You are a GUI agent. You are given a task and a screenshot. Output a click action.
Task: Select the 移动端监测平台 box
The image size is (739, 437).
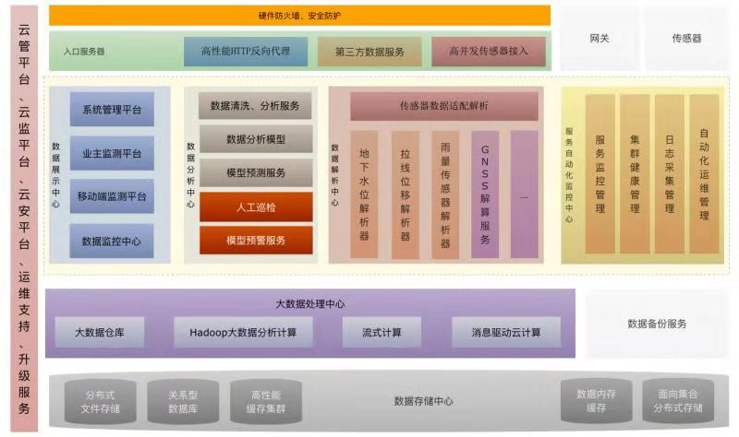tap(112, 196)
